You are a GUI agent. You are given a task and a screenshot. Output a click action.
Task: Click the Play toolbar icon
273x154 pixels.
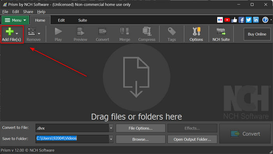pos(58,32)
